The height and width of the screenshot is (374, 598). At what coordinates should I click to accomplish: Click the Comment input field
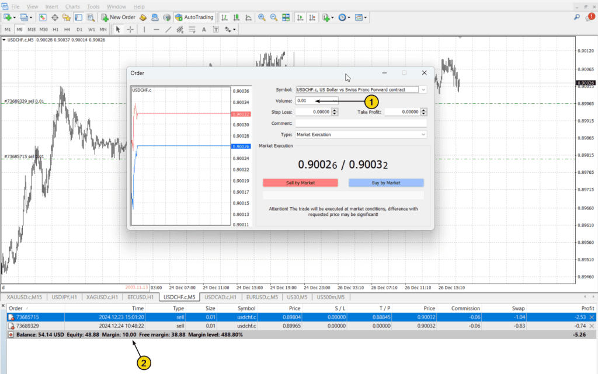click(x=361, y=124)
